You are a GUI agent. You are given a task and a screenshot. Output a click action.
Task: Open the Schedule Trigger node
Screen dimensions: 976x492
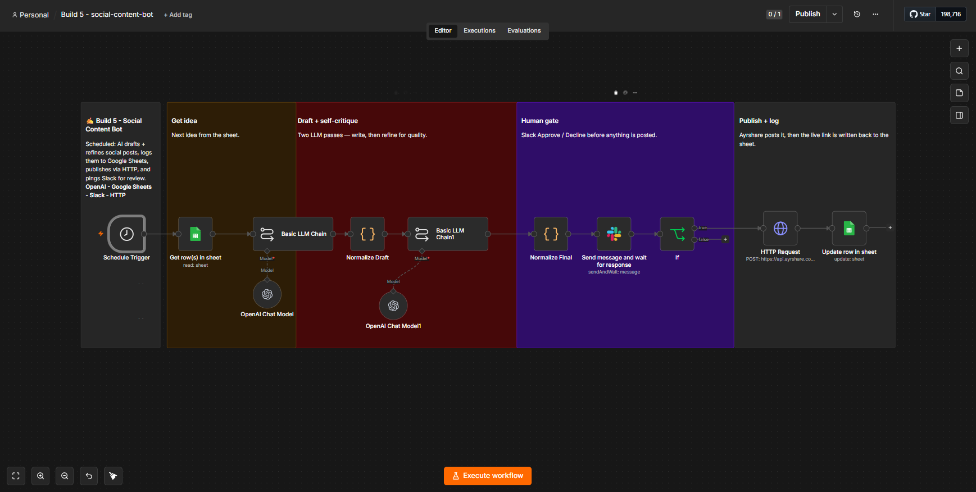click(127, 234)
